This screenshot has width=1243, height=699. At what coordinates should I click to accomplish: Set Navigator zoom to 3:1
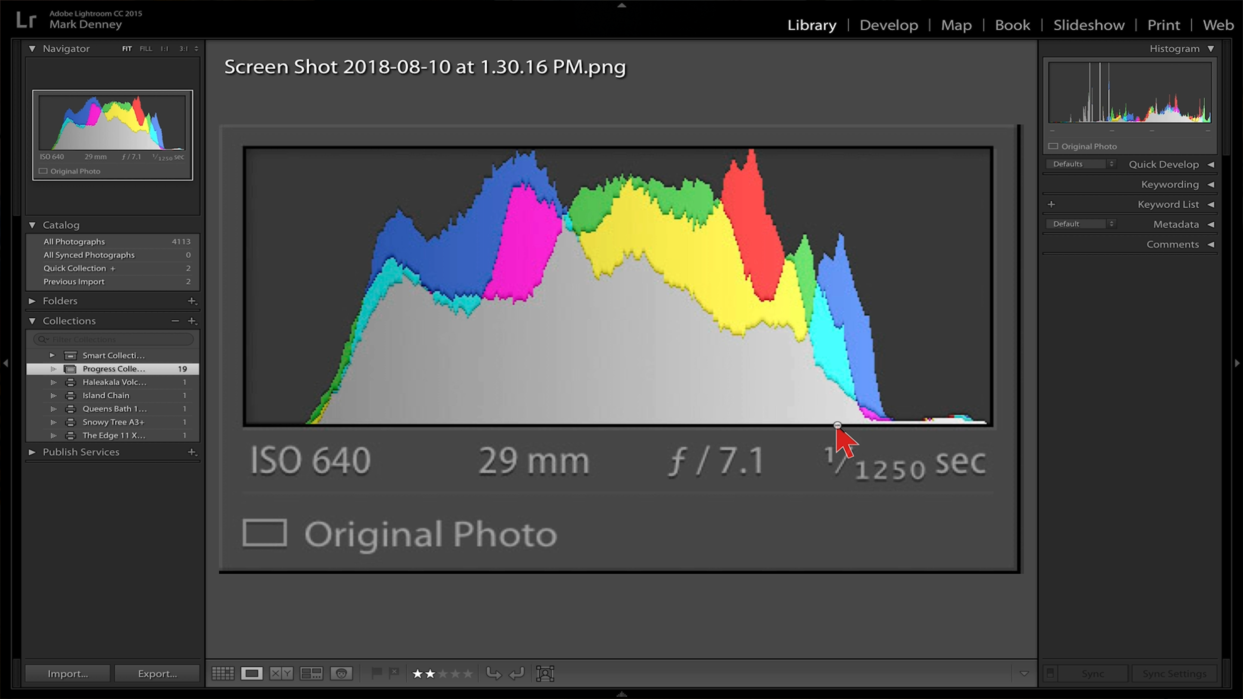click(184, 49)
